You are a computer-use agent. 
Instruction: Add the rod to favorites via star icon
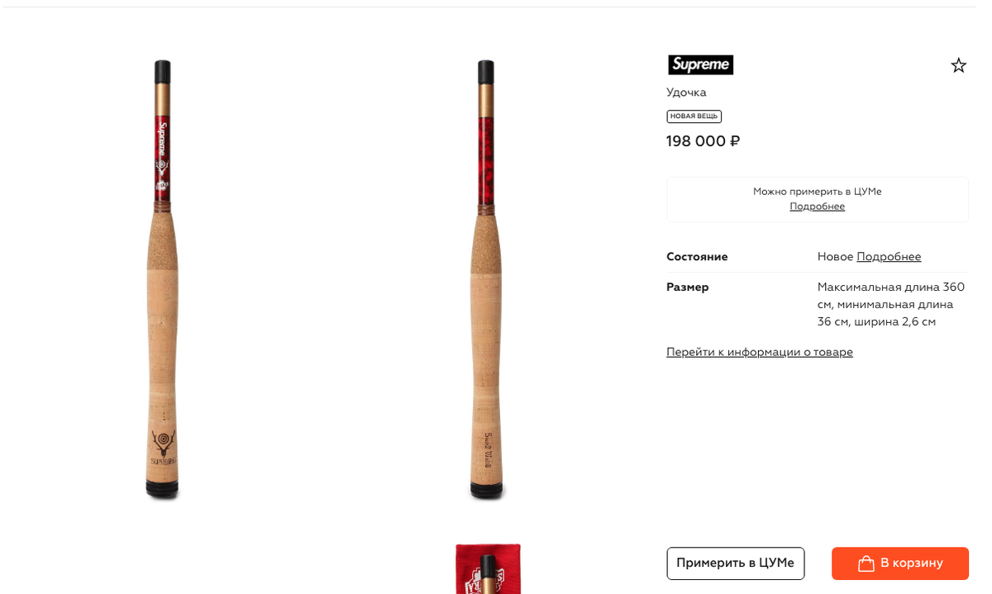[958, 65]
